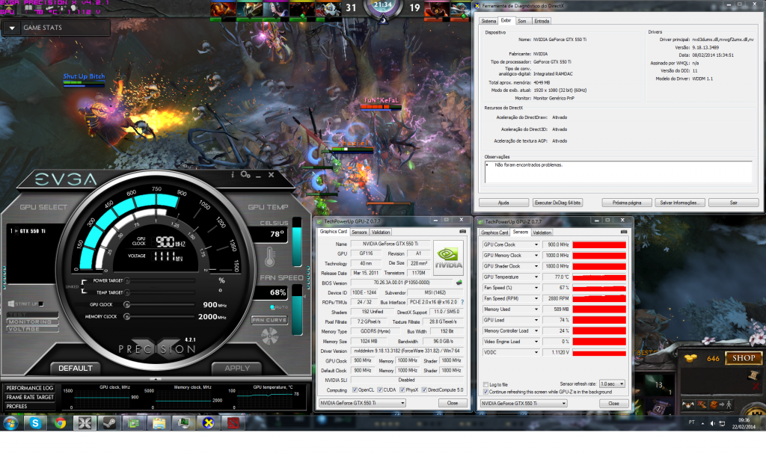
Task: Click the Fan Curve button
Action: pos(269,320)
